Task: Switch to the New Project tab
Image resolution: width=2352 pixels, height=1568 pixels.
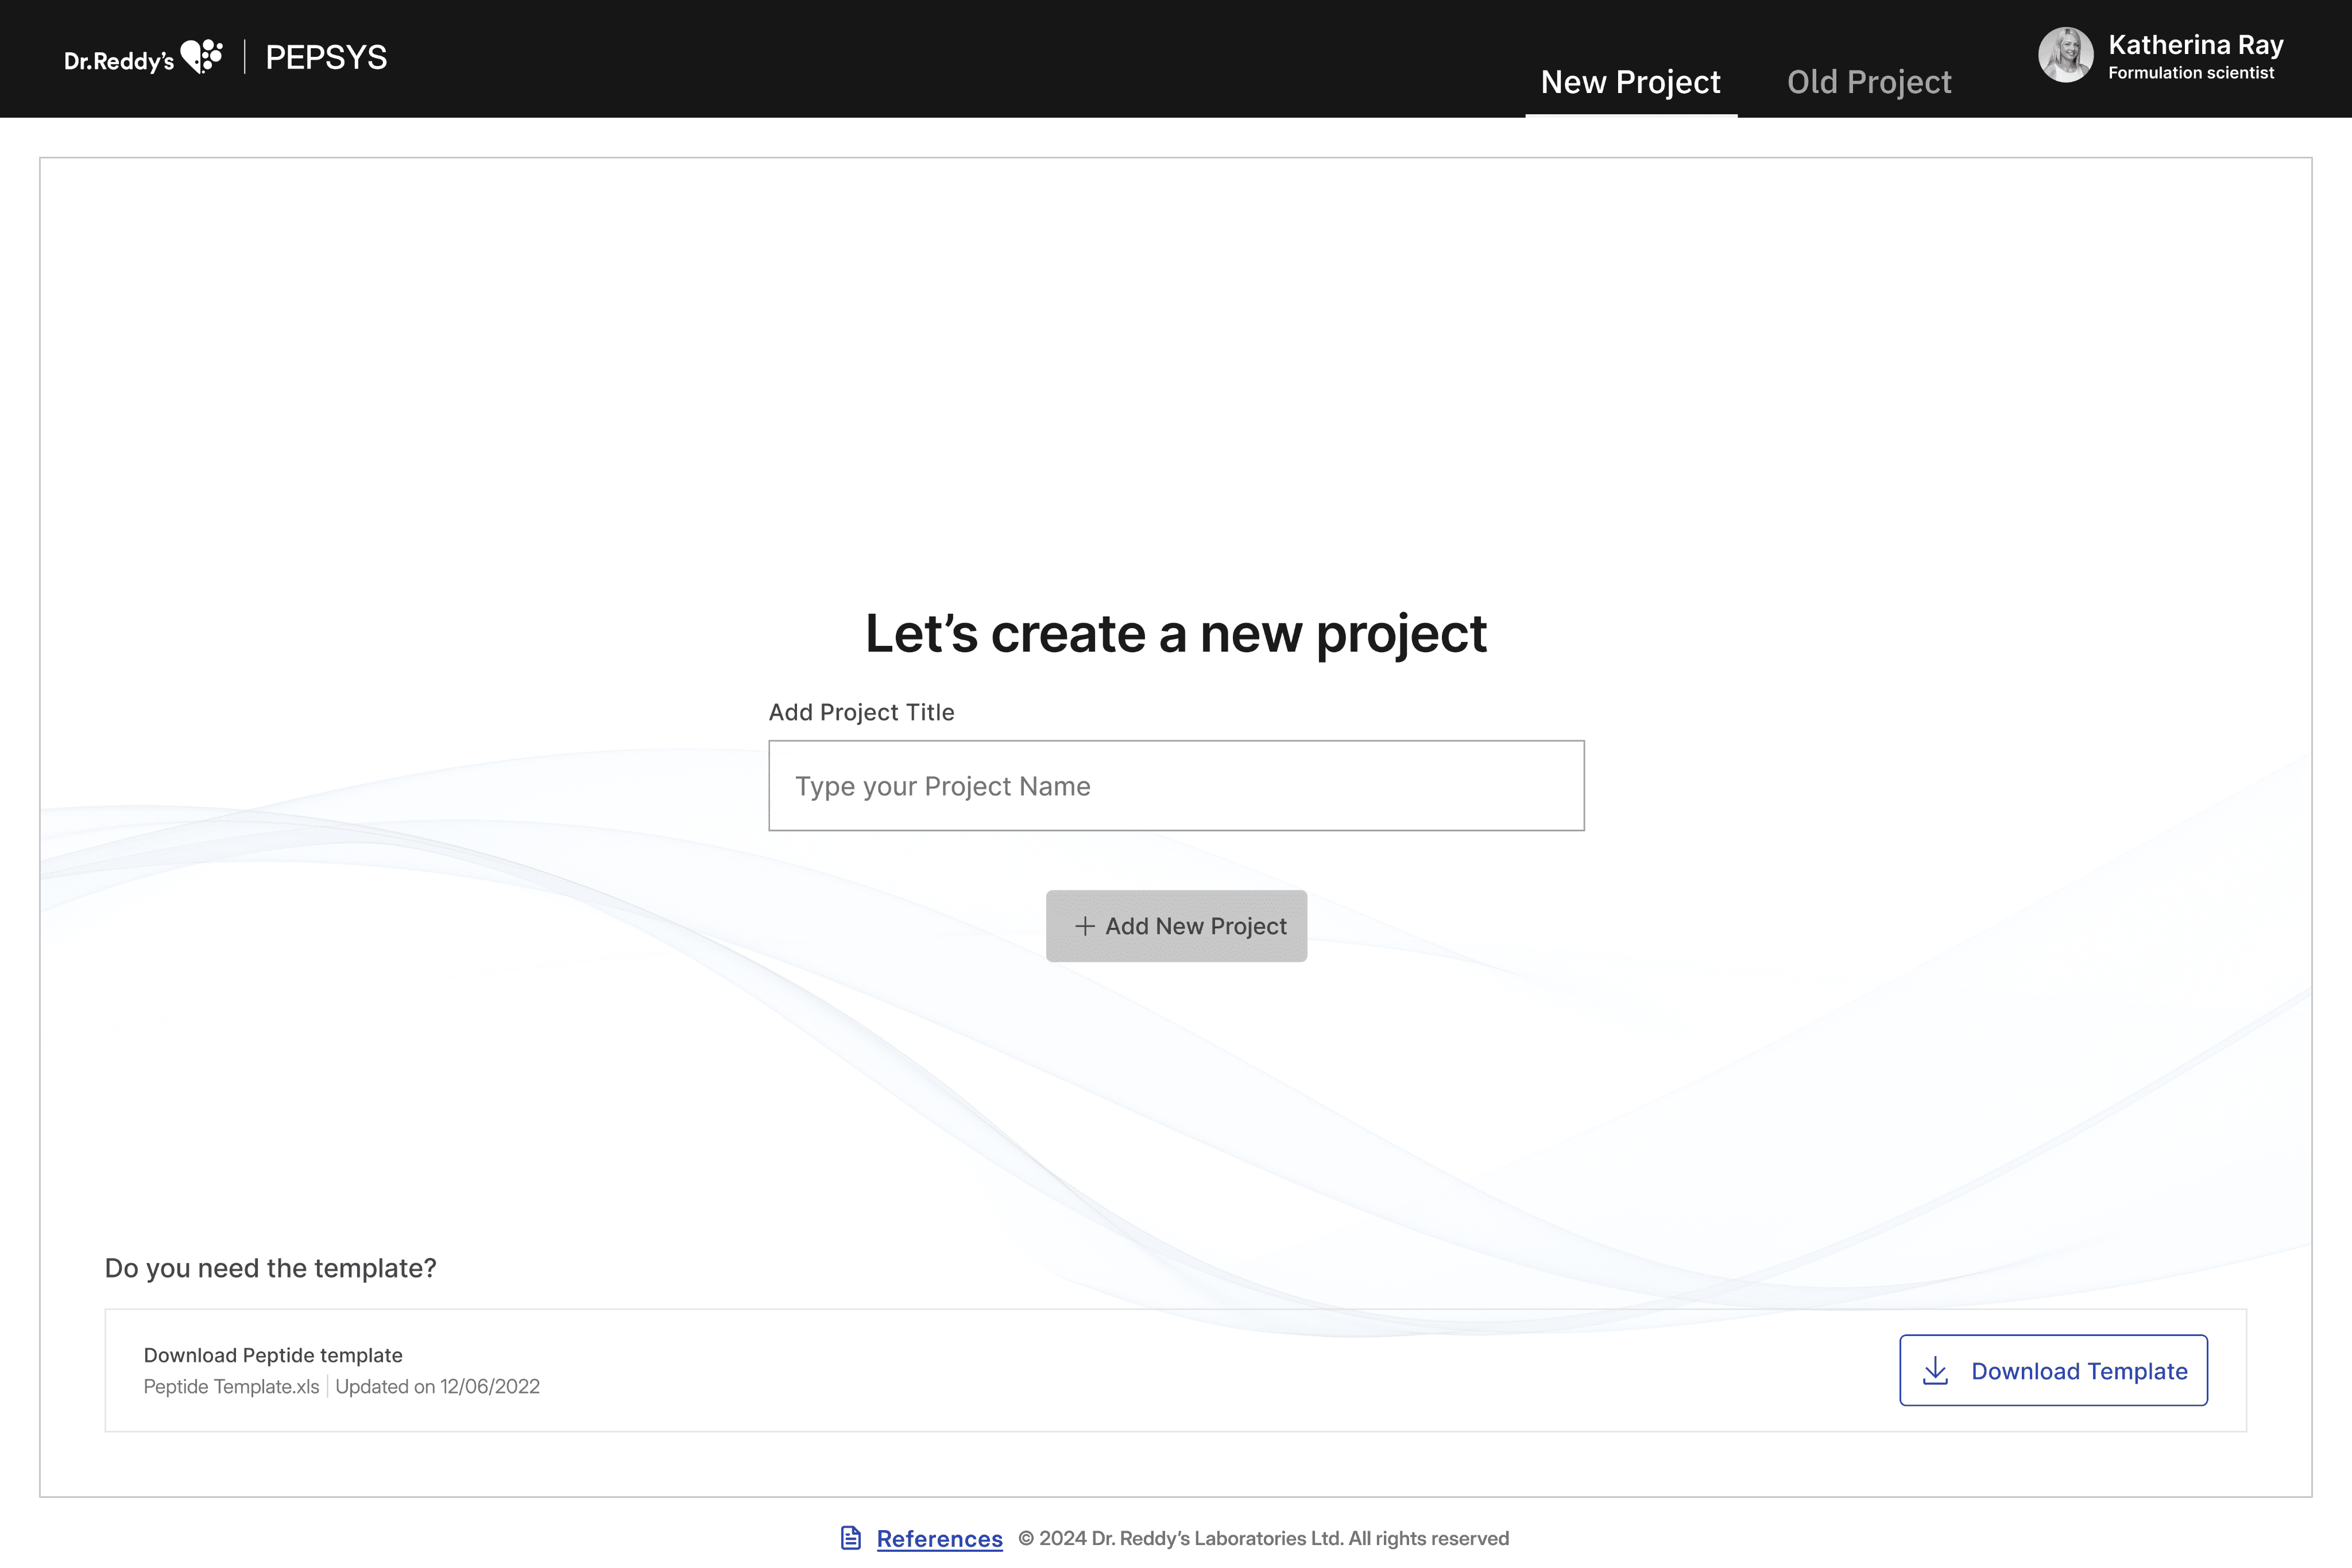Action: (1630, 82)
